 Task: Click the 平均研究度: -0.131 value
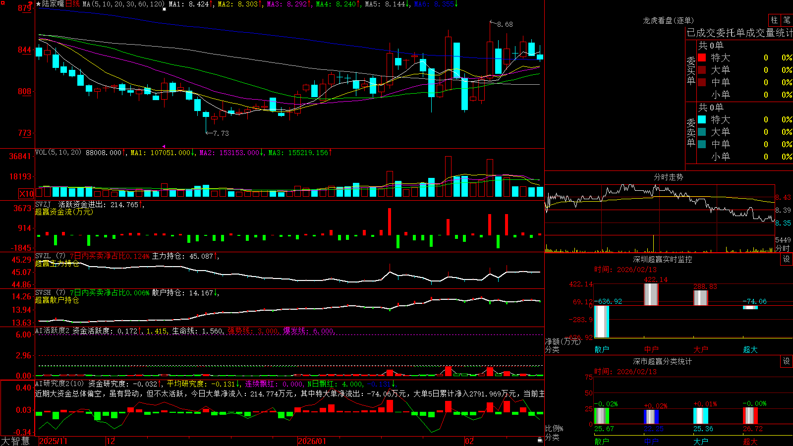(201, 384)
